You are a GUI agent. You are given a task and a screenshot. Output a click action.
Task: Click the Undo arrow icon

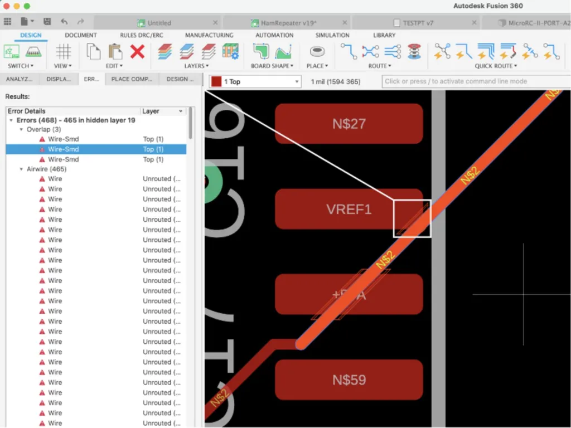coord(64,22)
